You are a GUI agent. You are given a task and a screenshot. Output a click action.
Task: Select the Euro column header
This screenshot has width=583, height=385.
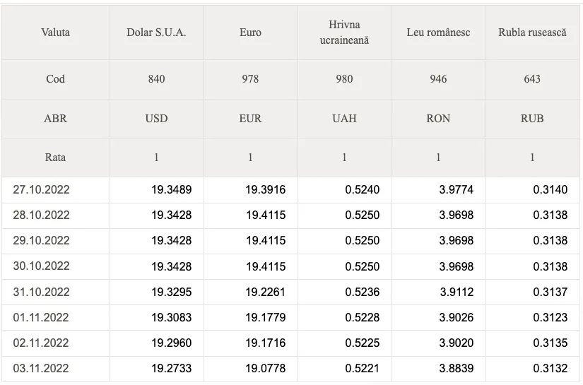(251, 32)
